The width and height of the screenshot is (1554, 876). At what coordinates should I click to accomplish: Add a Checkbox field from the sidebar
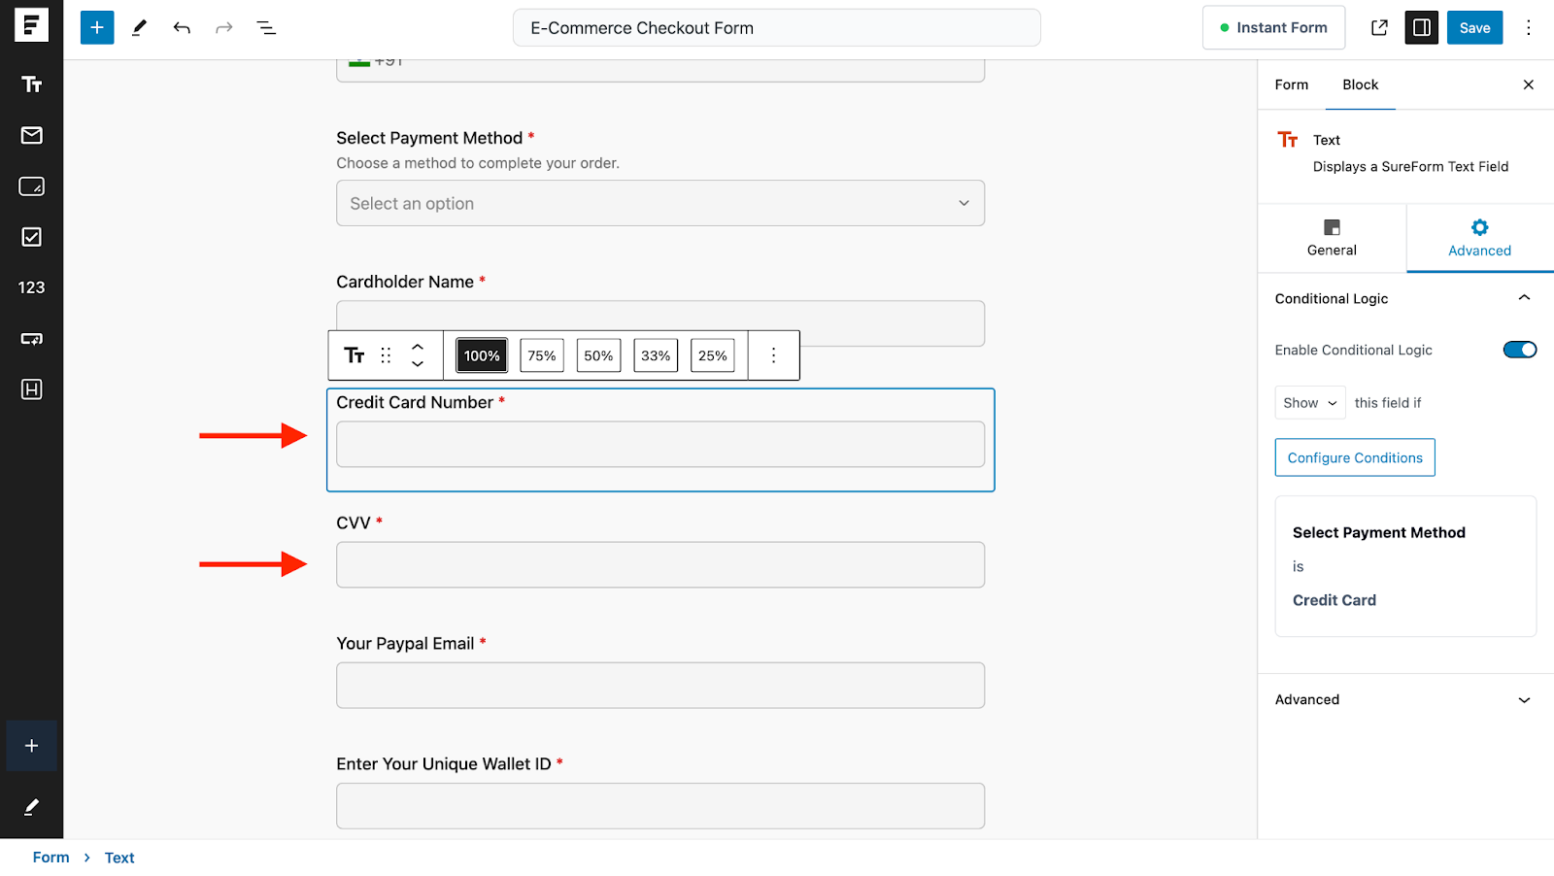[x=32, y=237]
